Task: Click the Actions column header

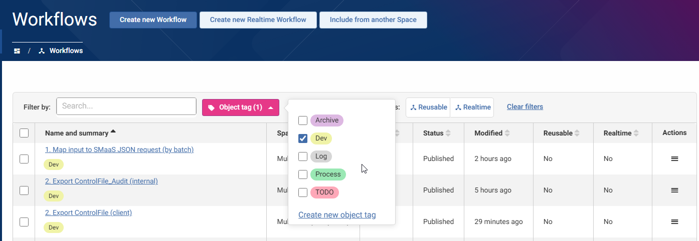Action: click(x=674, y=132)
